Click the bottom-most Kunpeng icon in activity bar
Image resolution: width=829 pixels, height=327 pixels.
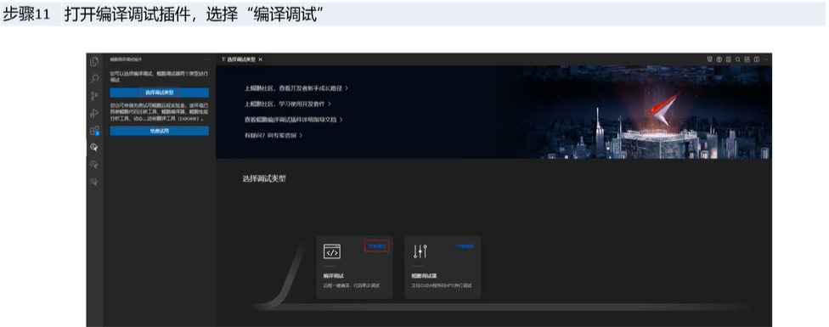[94, 182]
